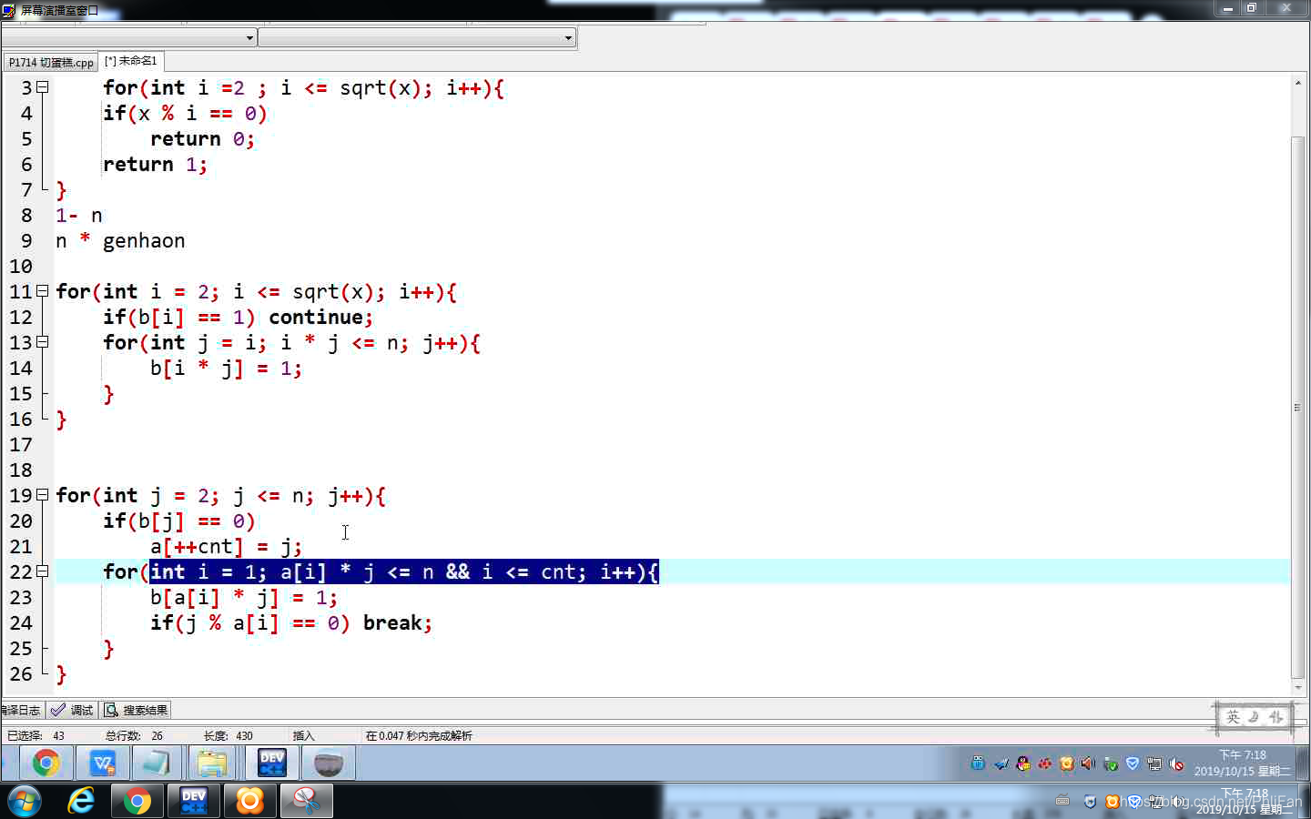Click line number 10 in gutter

coord(21,266)
